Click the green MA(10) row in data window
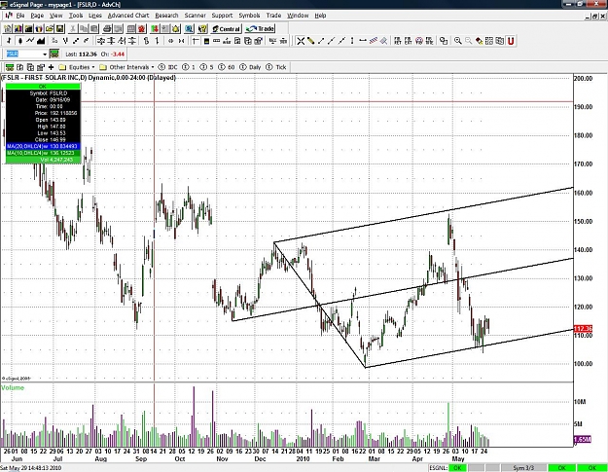Screen dimensions: 608x472 pyautogui.click(x=43, y=153)
